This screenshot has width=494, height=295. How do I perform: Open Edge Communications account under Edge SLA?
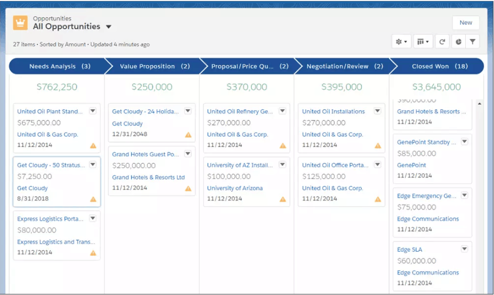(428, 272)
